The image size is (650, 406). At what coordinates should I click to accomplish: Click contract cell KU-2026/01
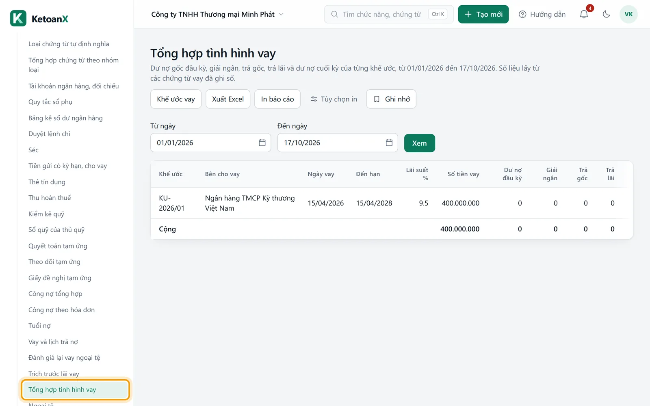point(172,203)
